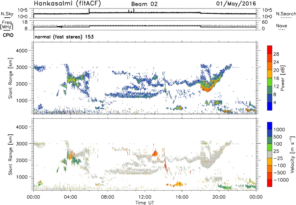This screenshot has height=205, width=296.
Task: Click the red segment of Power colorbar
Action: click(x=270, y=50)
